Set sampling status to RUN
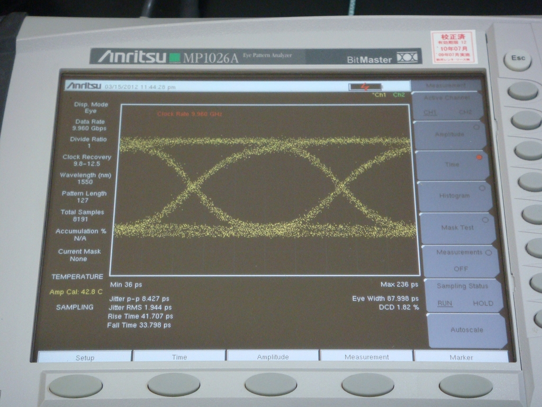The width and height of the screenshot is (542, 407). click(445, 303)
